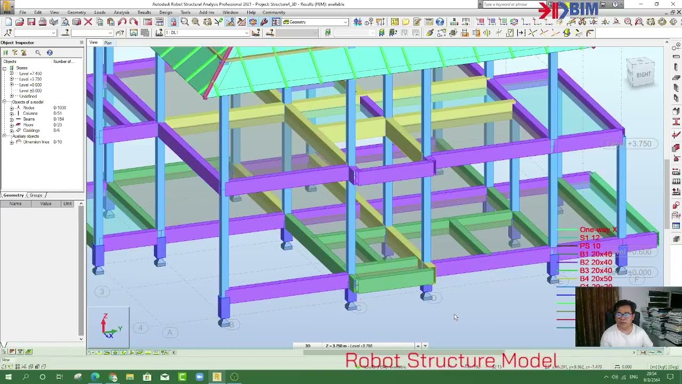Collapse the Stories tree group
682x384 pixels.
click(x=5, y=68)
